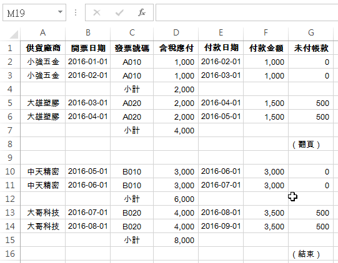
Task: Click the (翻頁) cell in row 8
Action: 311,144
